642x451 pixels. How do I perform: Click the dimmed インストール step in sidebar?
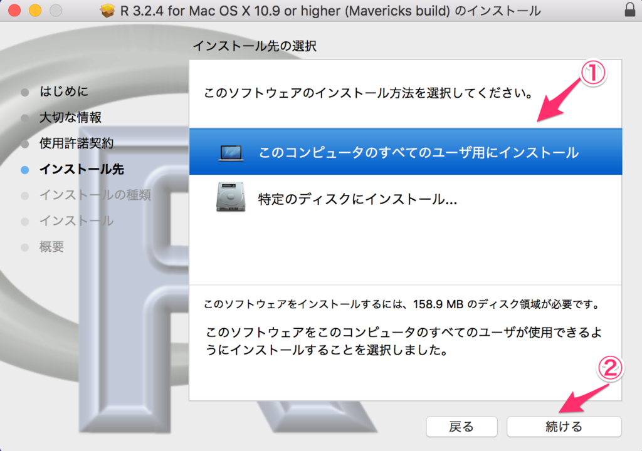[x=76, y=221]
